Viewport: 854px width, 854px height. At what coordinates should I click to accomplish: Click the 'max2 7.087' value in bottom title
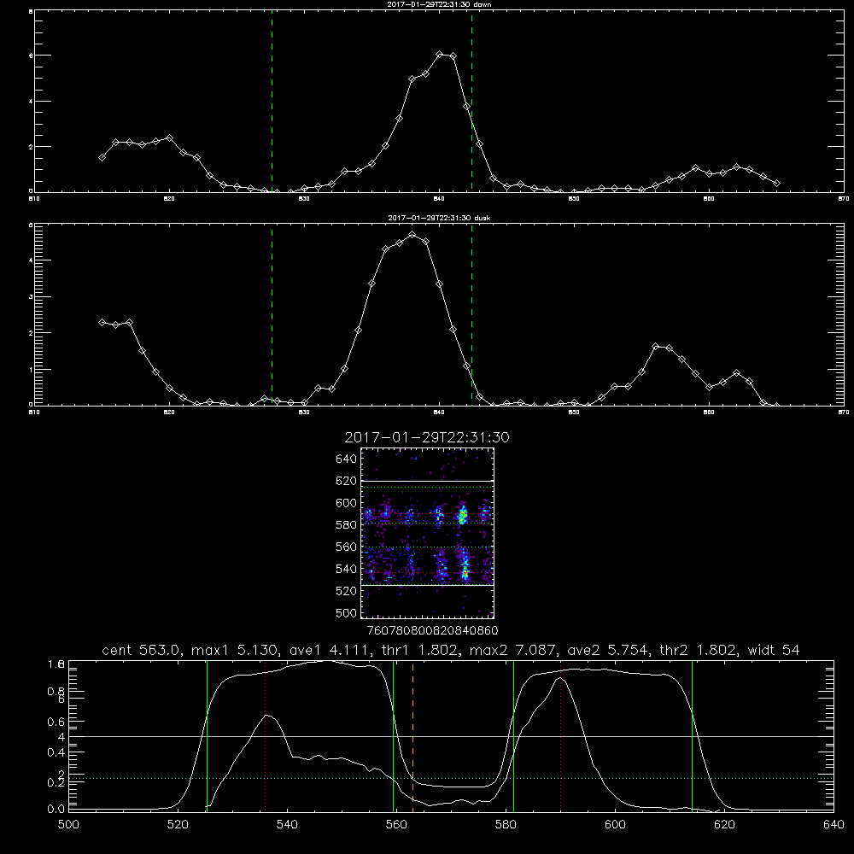512,650
